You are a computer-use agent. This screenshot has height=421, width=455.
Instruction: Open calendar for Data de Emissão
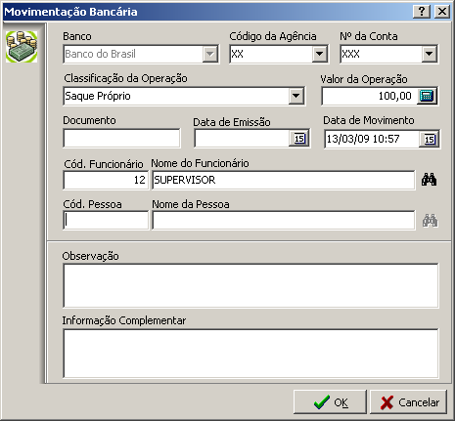pyautogui.click(x=299, y=139)
